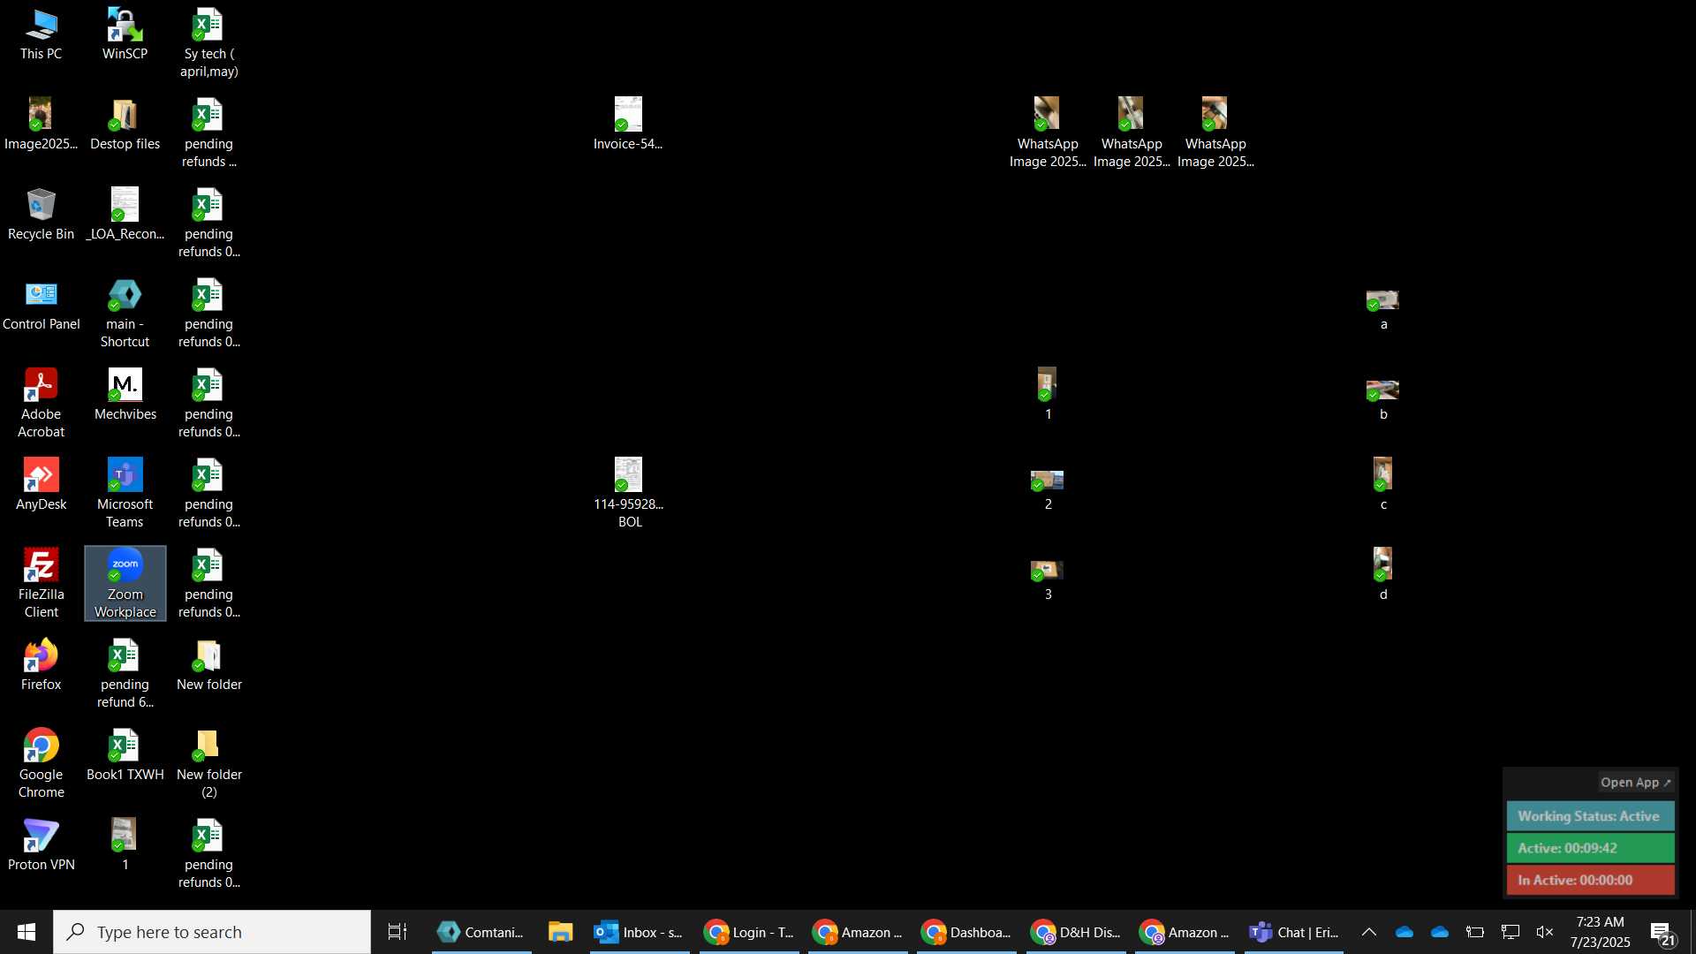
Task: Click the taskbar clock and date
Action: tap(1600, 932)
